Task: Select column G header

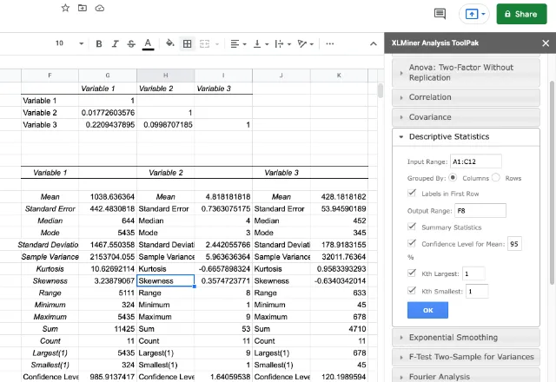Action: (x=108, y=76)
